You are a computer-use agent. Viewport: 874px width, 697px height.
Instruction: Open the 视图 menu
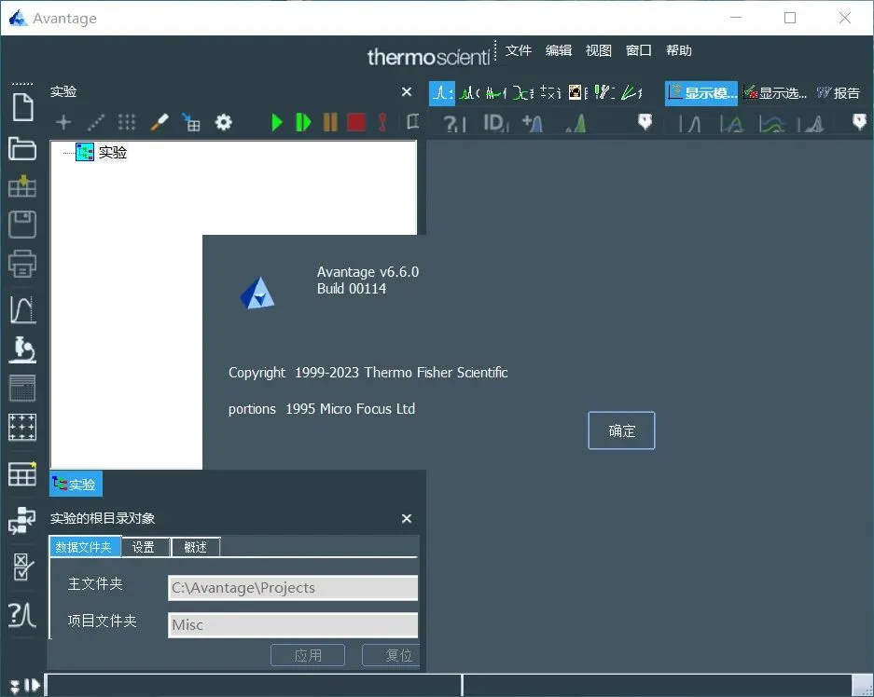click(x=599, y=50)
